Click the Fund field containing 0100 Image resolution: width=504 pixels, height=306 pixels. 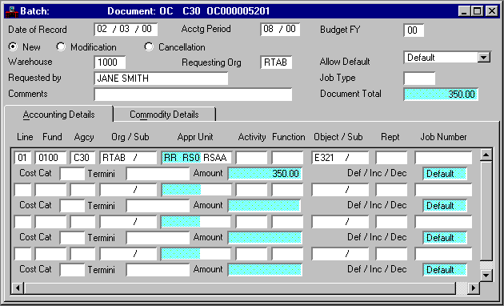click(x=50, y=158)
